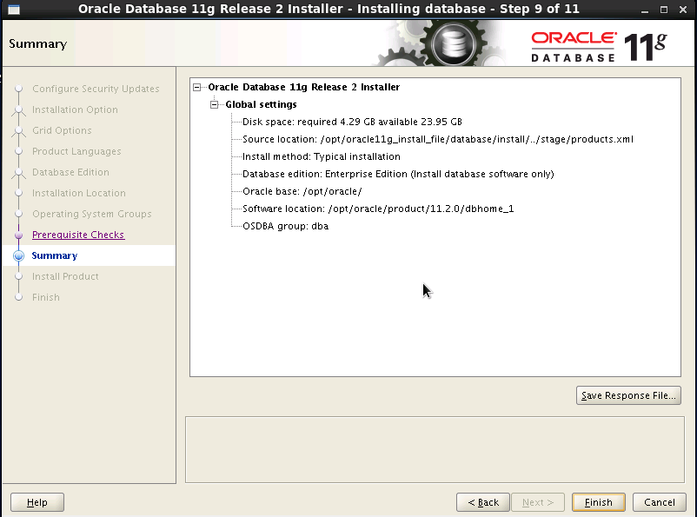Click the disabled Next button
Image resolution: width=697 pixels, height=517 pixels.
pos(538,502)
